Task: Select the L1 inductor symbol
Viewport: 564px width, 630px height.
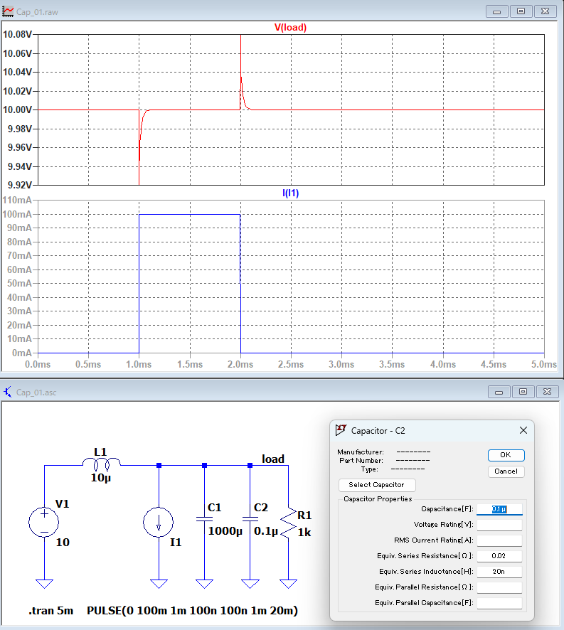Action: [x=102, y=465]
